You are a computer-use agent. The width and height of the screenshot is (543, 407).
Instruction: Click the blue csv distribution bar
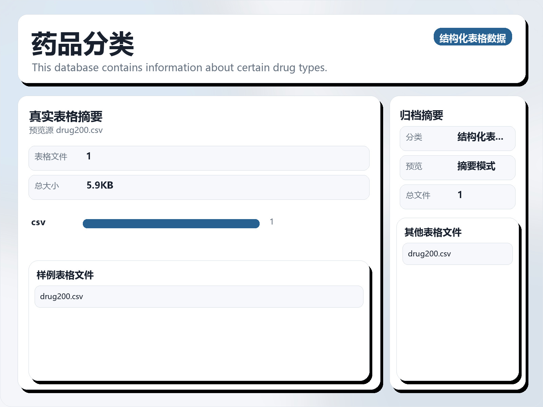171,224
